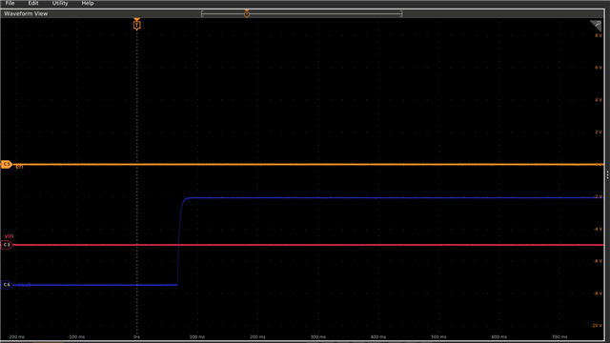Select the C6 channel handle badge

(7, 285)
